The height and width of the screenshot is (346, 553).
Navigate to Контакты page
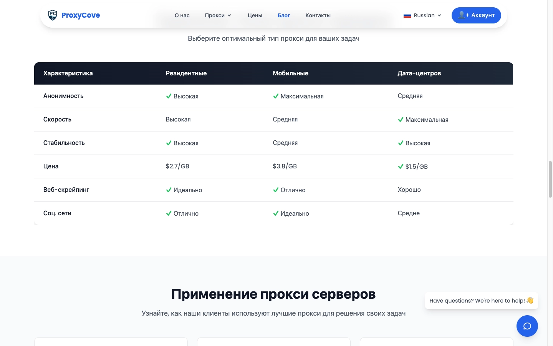(x=318, y=15)
